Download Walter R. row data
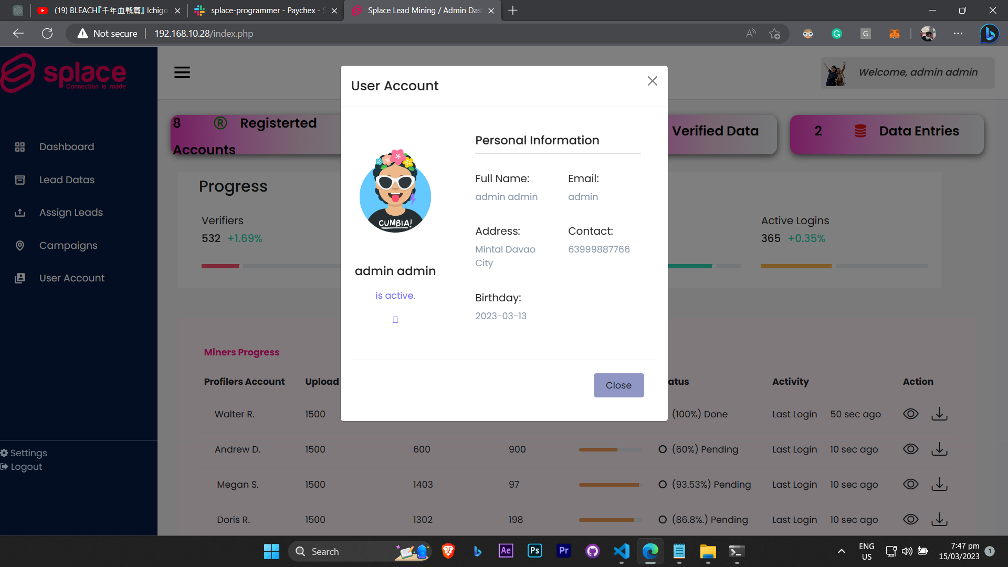This screenshot has height=567, width=1008. [x=939, y=414]
